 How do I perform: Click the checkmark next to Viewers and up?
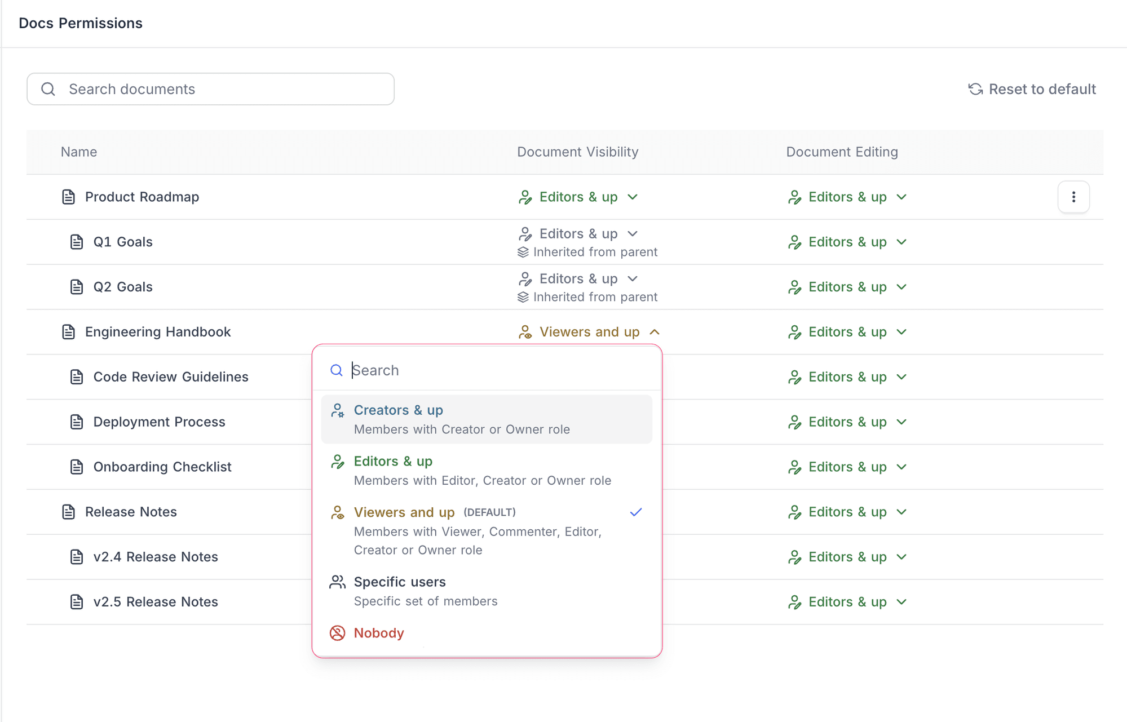tap(636, 512)
